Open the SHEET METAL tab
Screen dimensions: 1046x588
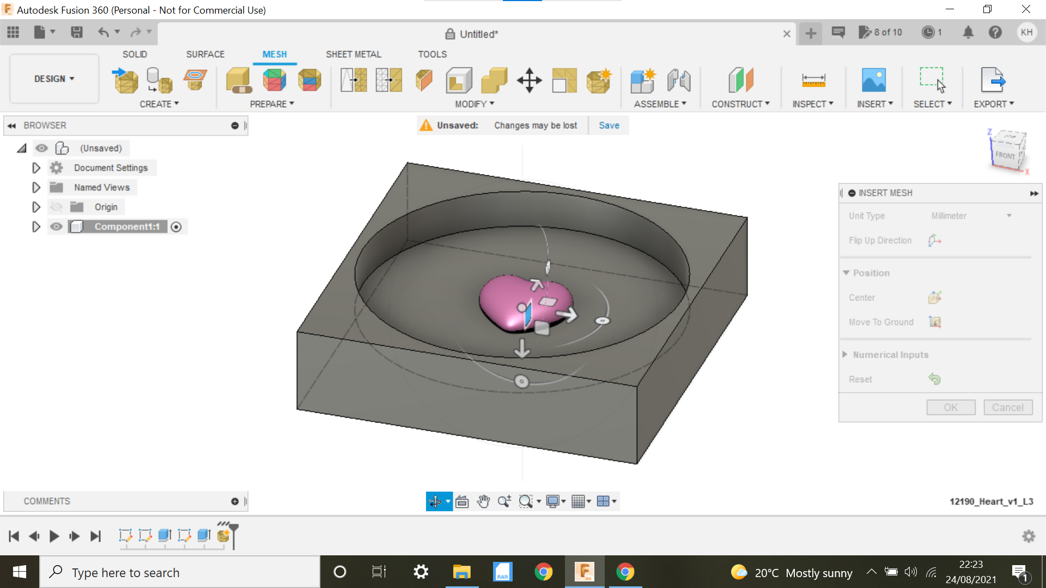coord(353,54)
